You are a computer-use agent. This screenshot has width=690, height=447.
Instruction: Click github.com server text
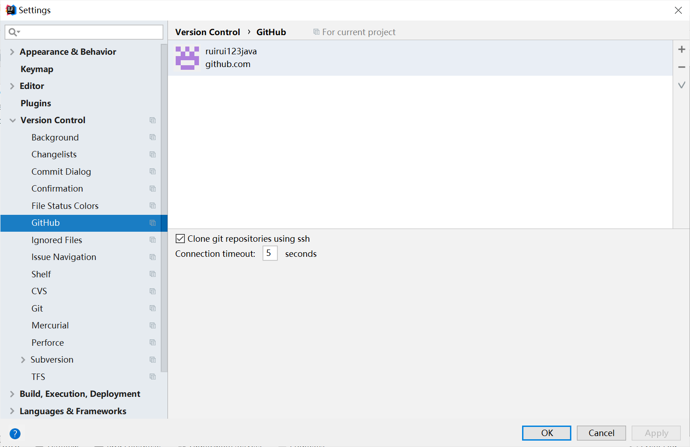(x=228, y=64)
